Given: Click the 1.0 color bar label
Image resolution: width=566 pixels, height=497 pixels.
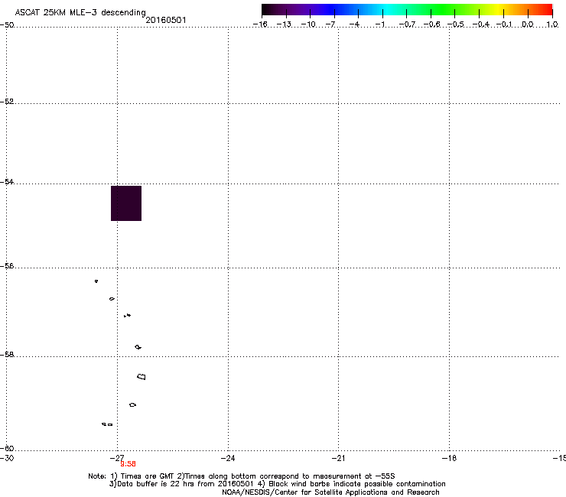Looking at the screenshot, I should click(x=552, y=24).
